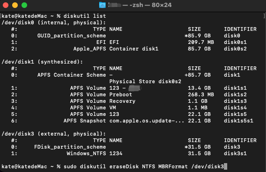Viewport: 266px width, 172px height.
Task: Click the GUID_partition_scheme entry
Action: (x=72, y=36)
